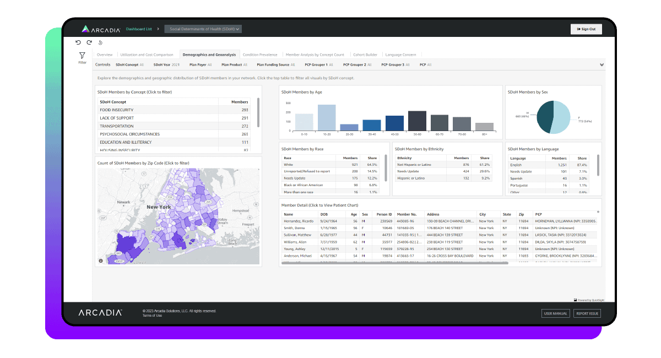This screenshot has width=661, height=358.
Task: Click scrollbar of SDoH Concept table
Action: click(258, 113)
